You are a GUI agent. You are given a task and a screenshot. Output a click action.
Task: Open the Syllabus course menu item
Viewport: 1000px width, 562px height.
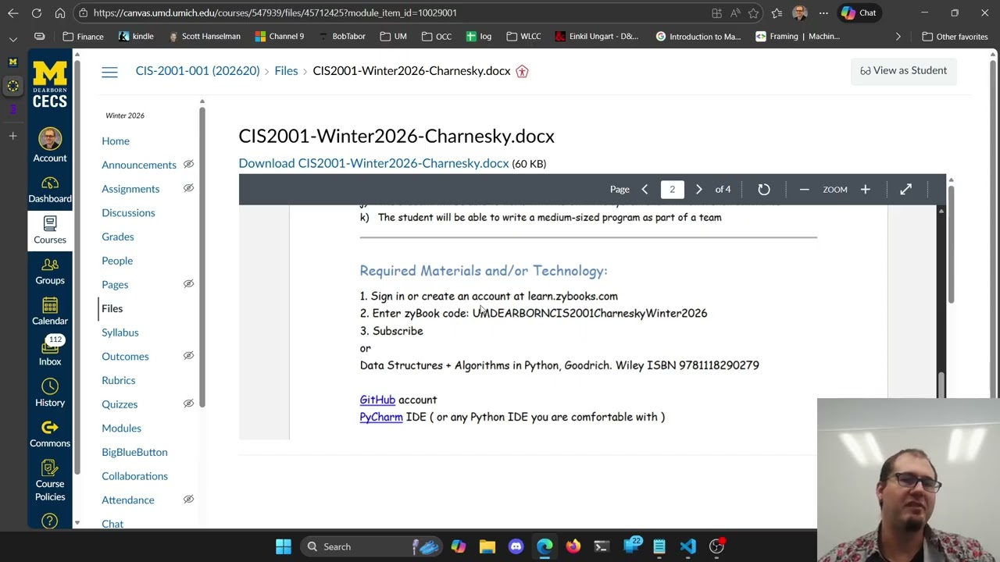point(120,333)
